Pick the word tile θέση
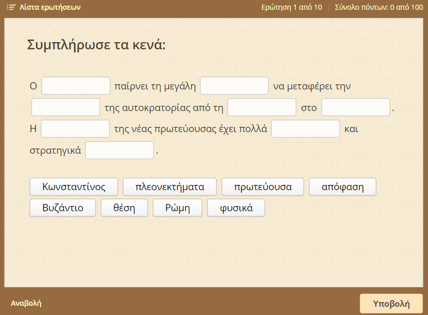Viewport: 428px width, 315px height. (124, 208)
